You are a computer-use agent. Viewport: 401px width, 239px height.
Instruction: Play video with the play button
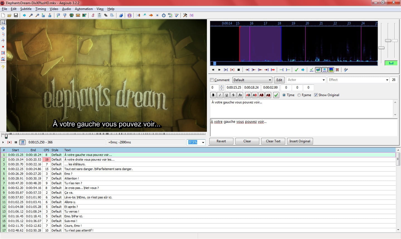(x=3, y=142)
